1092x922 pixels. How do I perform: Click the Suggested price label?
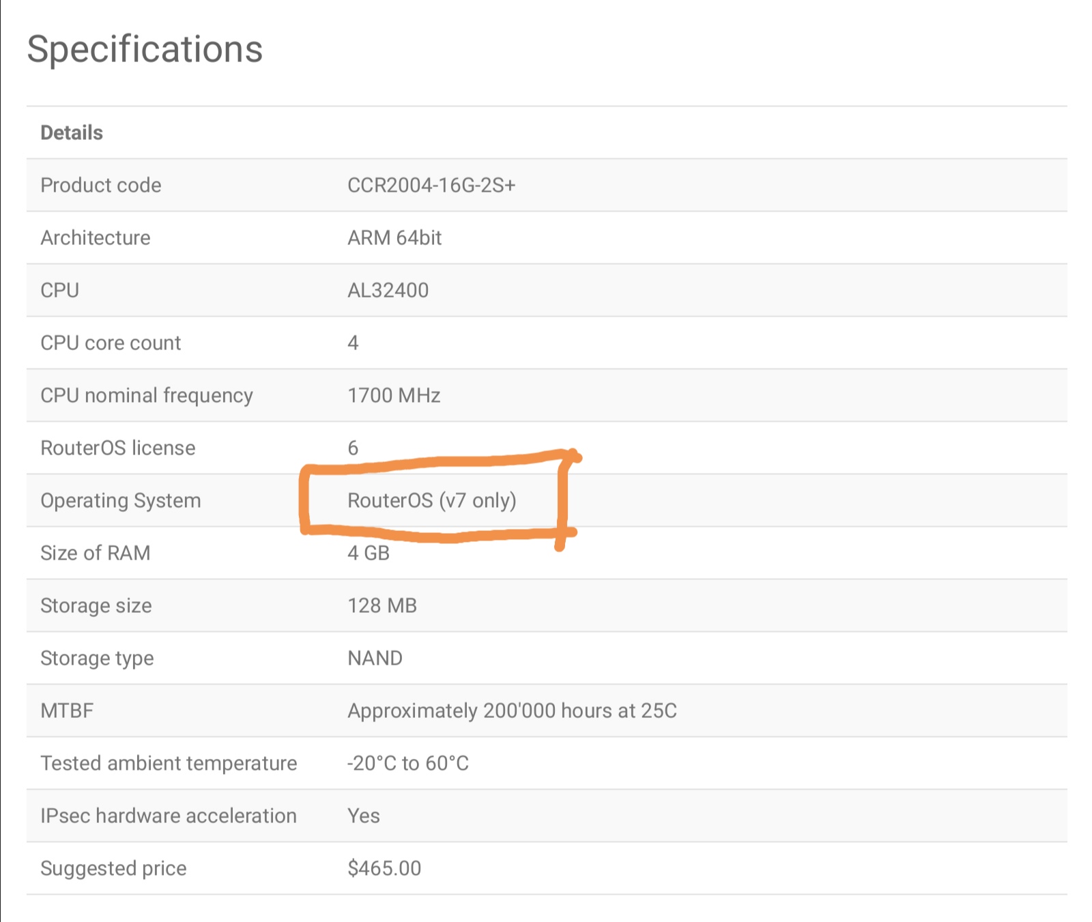tap(113, 868)
